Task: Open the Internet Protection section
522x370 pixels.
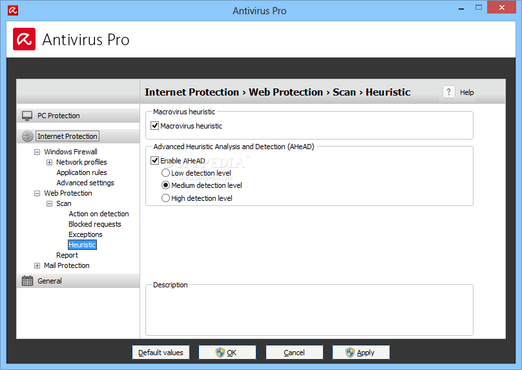Action: [78, 136]
